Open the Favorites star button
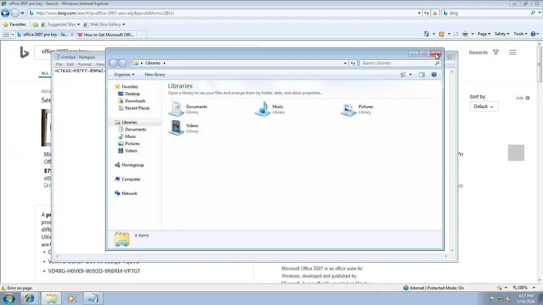This screenshot has width=543, height=305. 15,24
